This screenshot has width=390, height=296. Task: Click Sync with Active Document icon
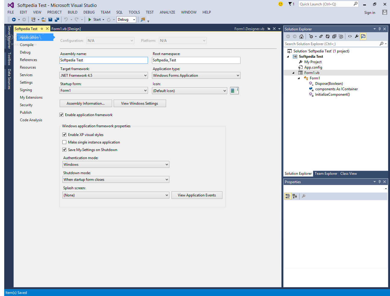click(321, 36)
